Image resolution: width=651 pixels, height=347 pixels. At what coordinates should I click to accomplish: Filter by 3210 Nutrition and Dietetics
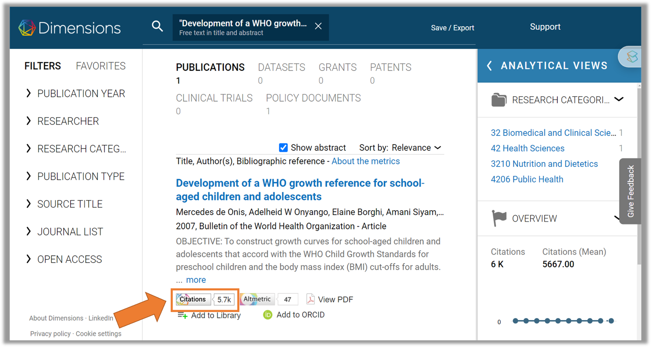click(x=544, y=164)
